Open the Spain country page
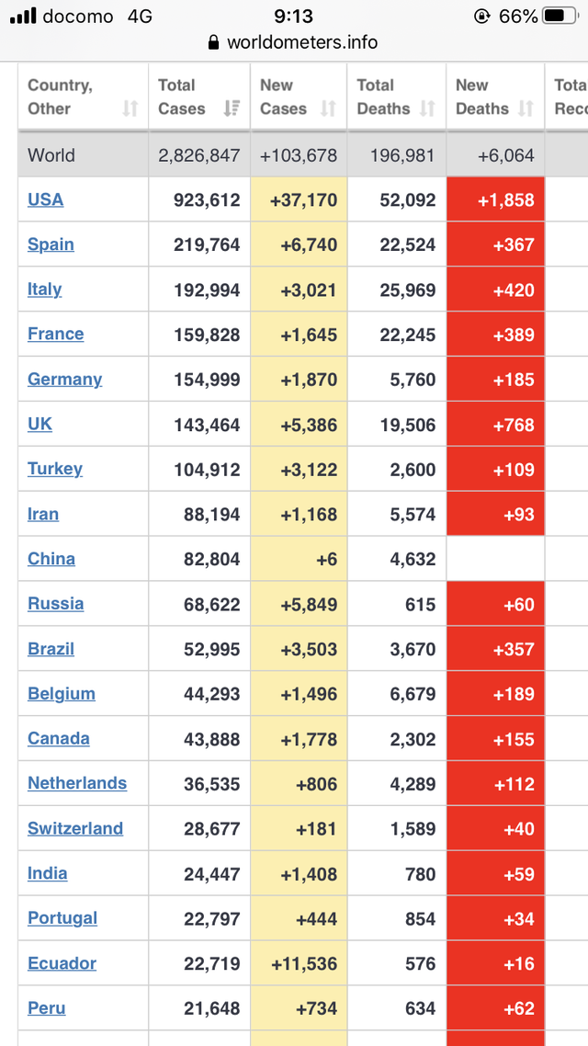 tap(51, 244)
